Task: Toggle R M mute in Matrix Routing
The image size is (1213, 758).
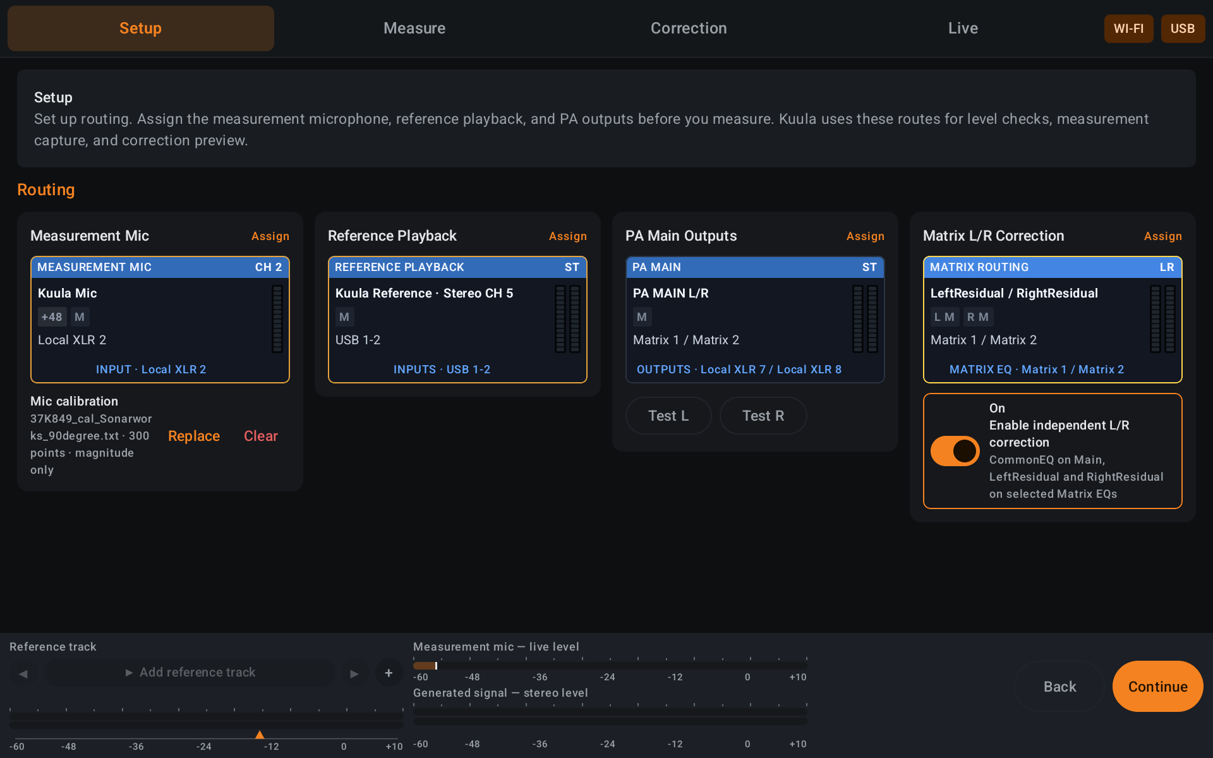Action: click(978, 317)
